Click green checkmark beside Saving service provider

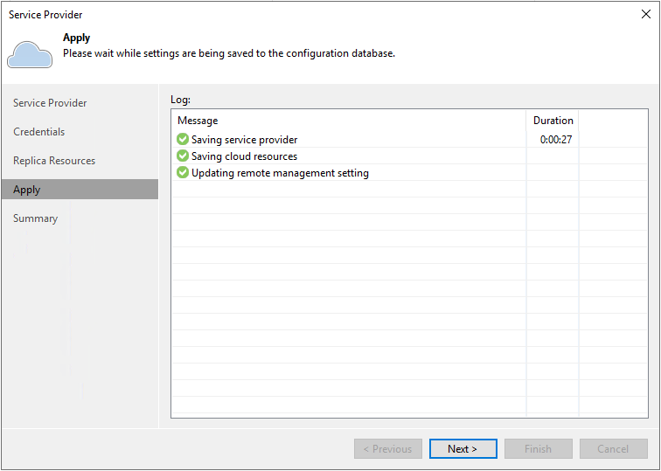coord(183,140)
